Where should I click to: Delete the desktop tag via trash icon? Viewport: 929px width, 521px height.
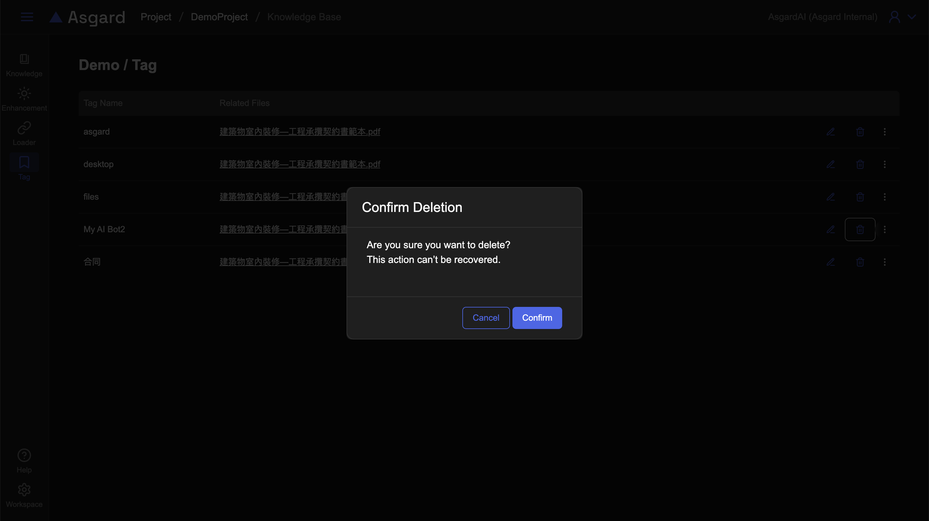tap(860, 164)
